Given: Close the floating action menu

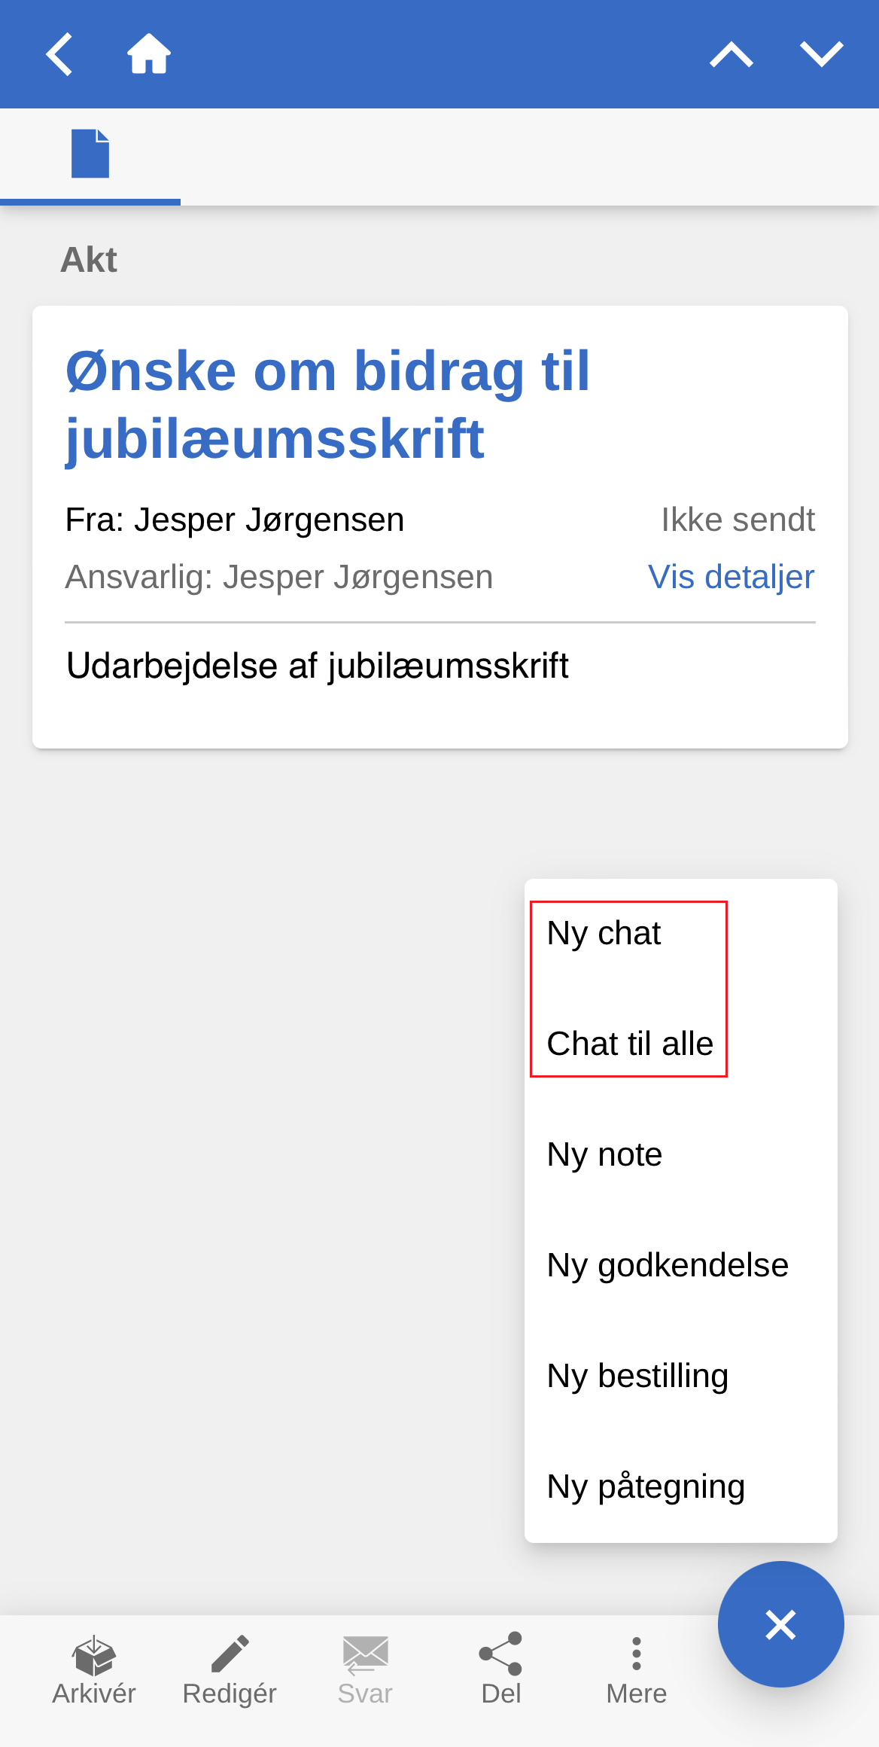Looking at the screenshot, I should point(780,1624).
